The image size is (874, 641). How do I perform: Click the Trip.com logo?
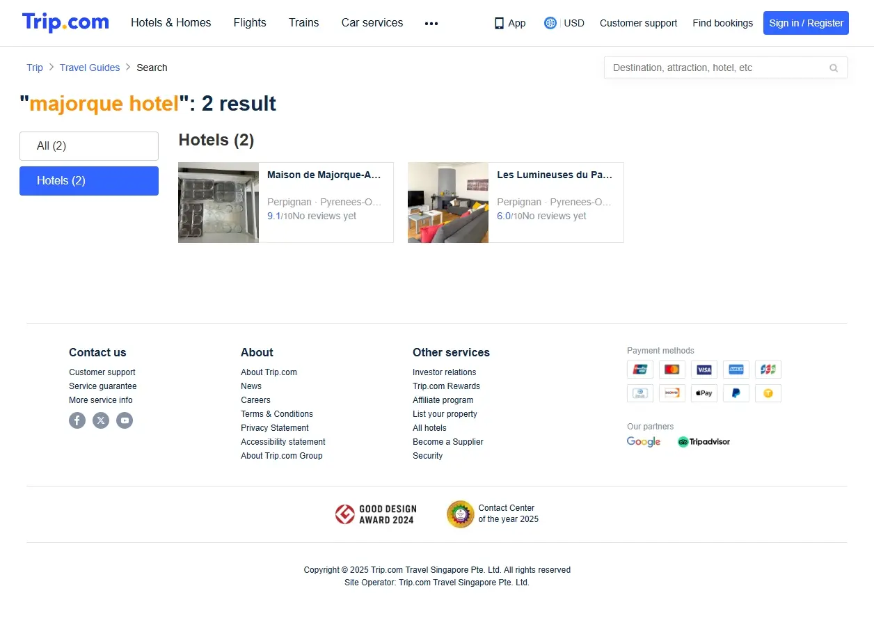[65, 22]
